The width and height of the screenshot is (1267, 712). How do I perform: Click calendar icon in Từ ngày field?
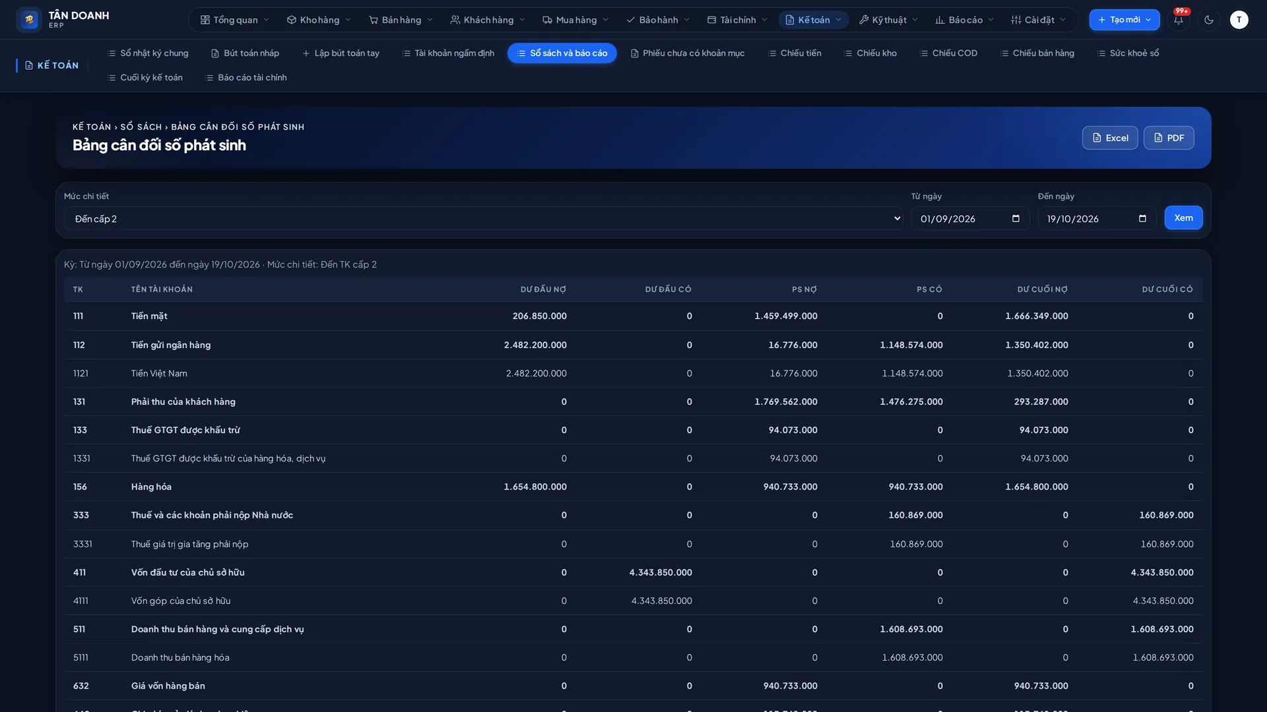click(x=1016, y=219)
